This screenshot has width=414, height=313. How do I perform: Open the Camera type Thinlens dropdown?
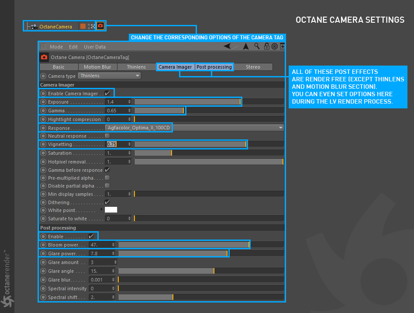tap(109, 76)
